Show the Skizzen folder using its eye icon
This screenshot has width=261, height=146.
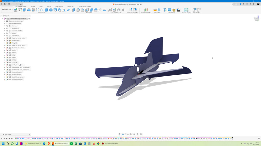[x=7, y=33]
